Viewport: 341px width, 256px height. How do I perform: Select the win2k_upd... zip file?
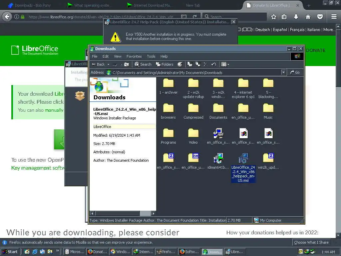(268, 161)
